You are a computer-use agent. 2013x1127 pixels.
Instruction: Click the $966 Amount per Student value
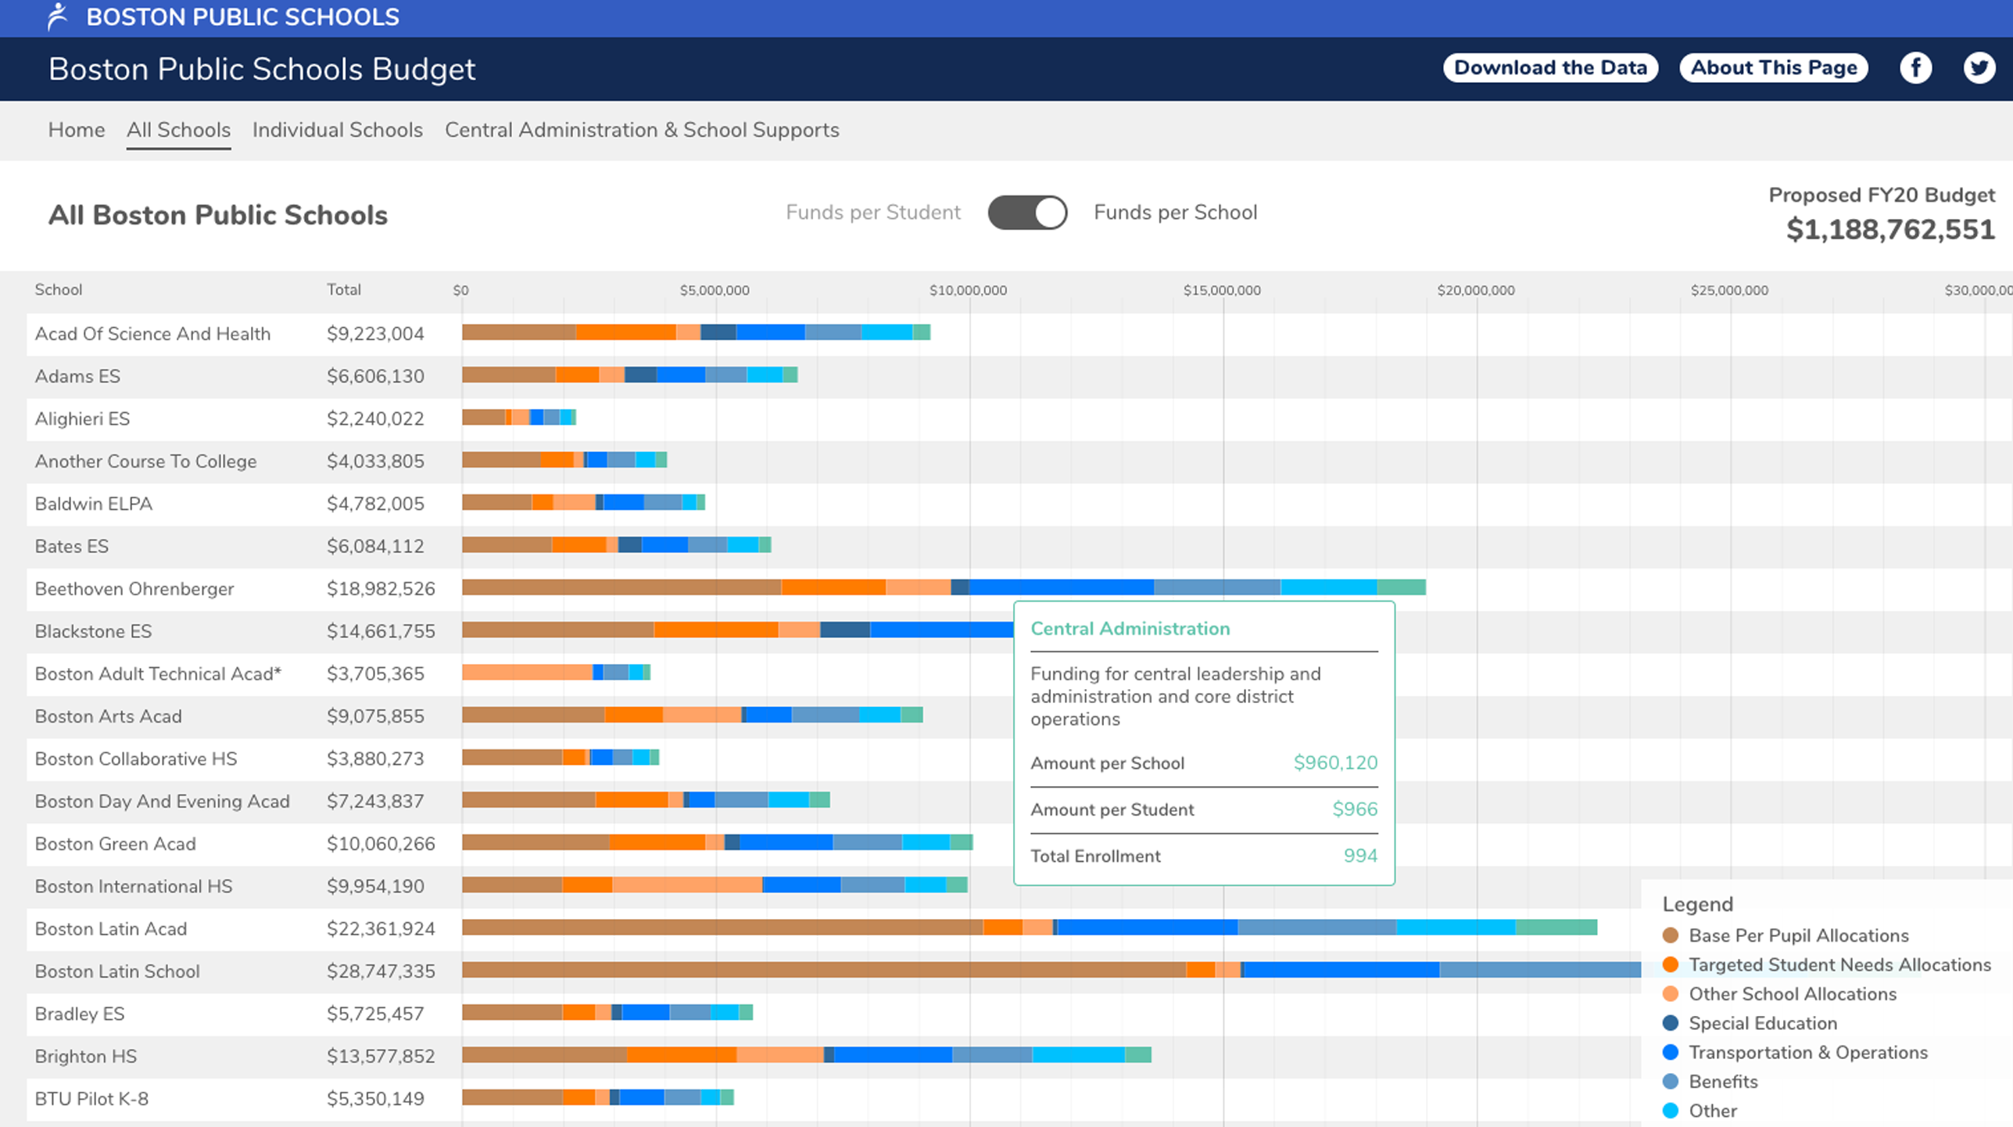pyautogui.click(x=1355, y=809)
